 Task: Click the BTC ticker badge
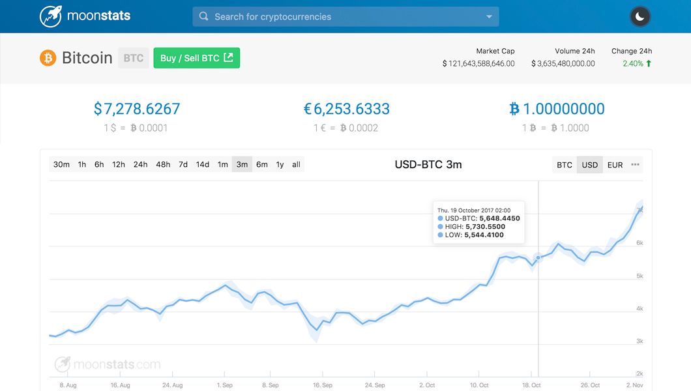(134, 58)
